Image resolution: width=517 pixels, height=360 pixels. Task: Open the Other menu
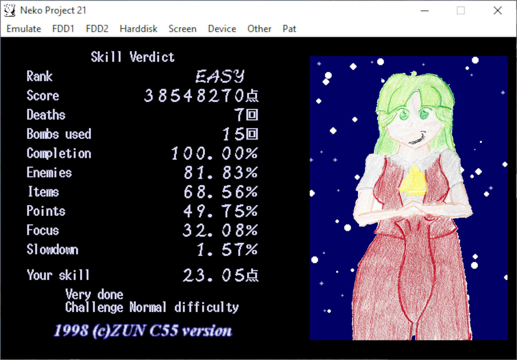click(x=259, y=29)
